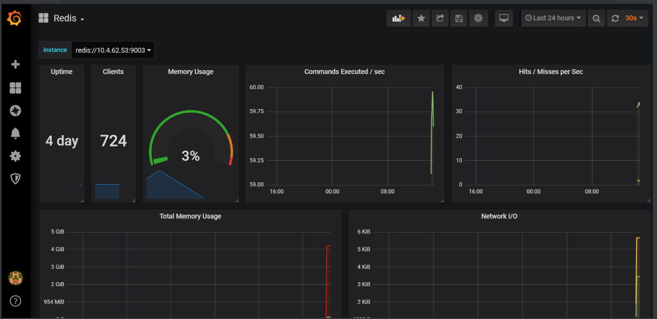Click the instance variable label
657x319 pixels.
point(55,50)
